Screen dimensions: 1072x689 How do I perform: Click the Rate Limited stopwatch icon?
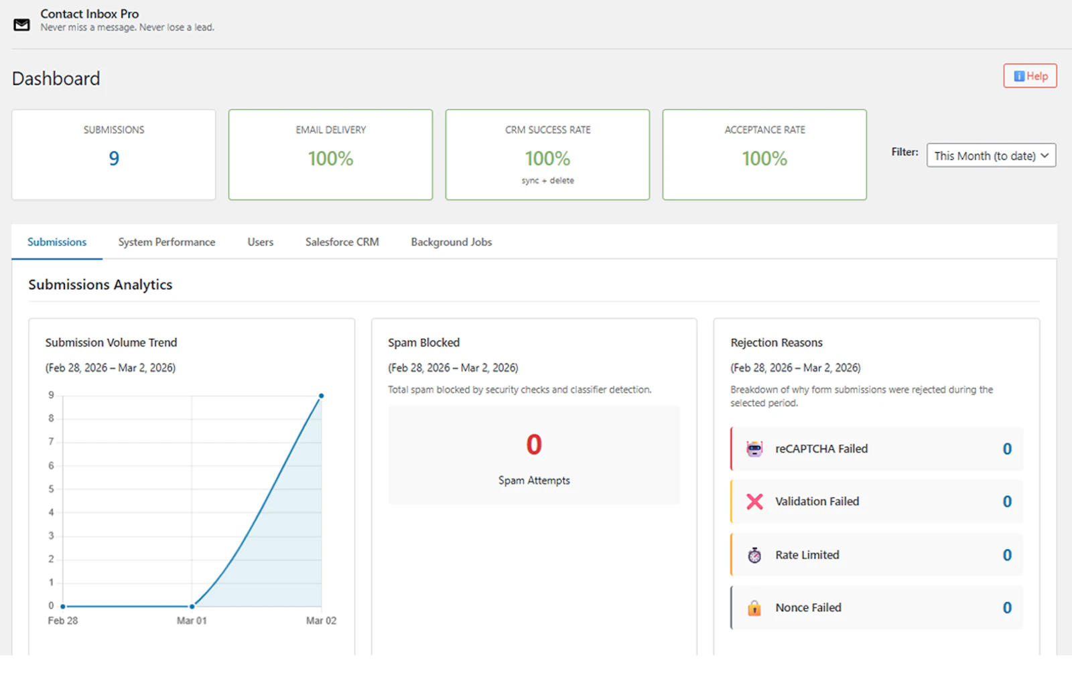(x=754, y=555)
